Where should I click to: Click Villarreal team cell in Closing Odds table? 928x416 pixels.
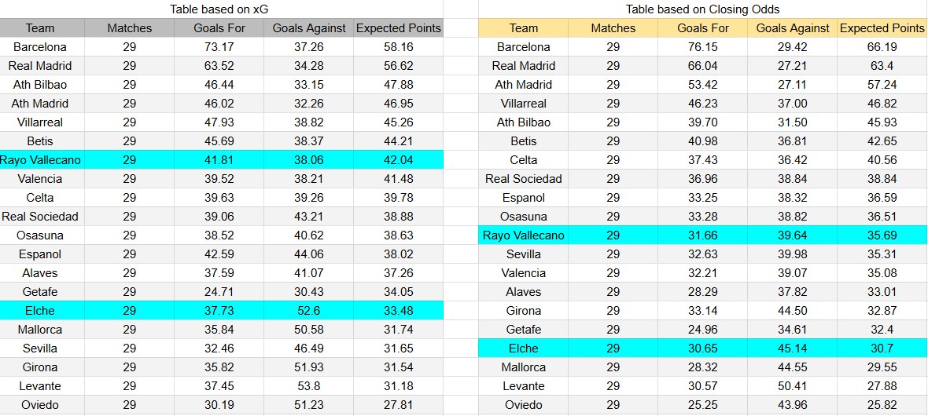[x=524, y=104]
